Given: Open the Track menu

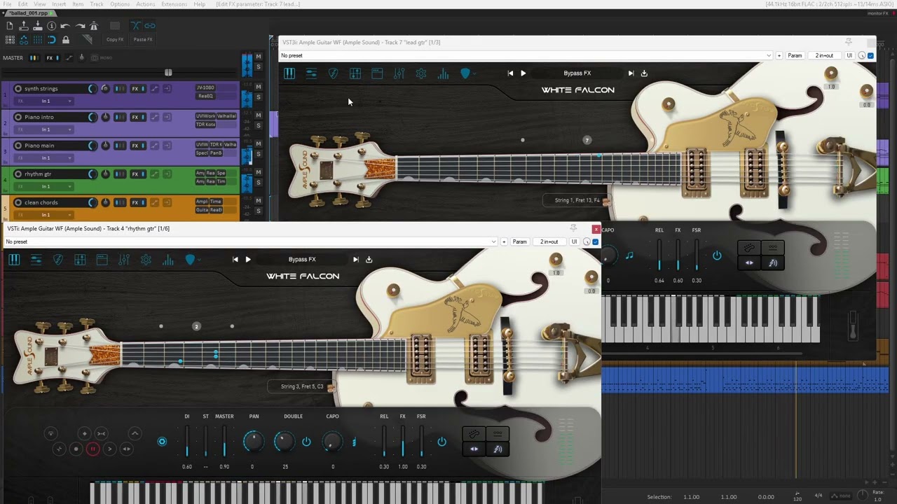Looking at the screenshot, I should click(x=97, y=4).
